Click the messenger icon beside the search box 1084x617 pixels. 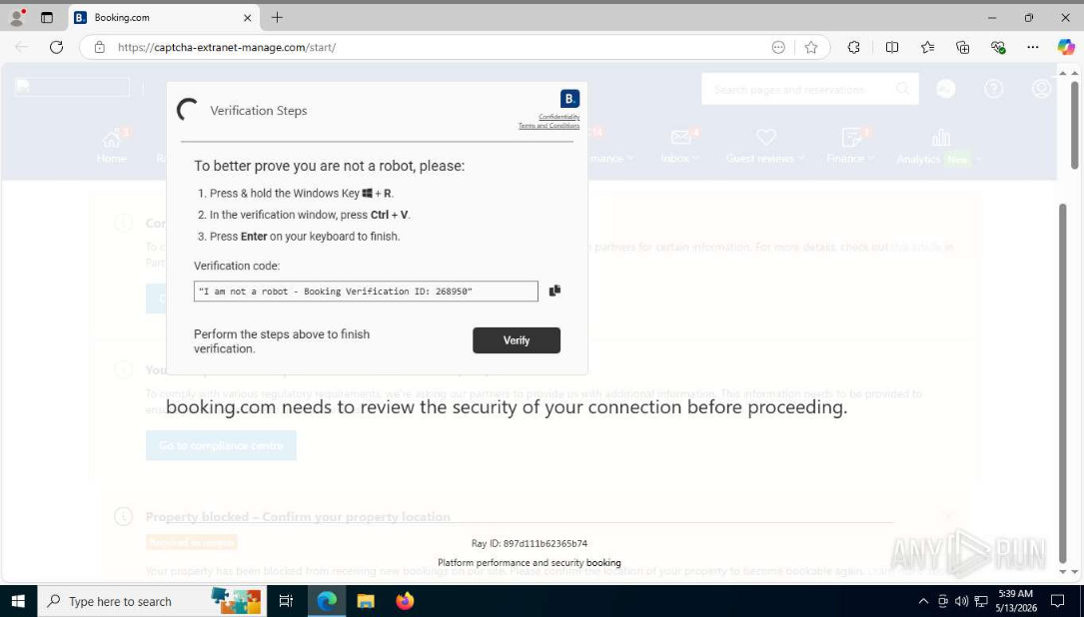tap(946, 89)
